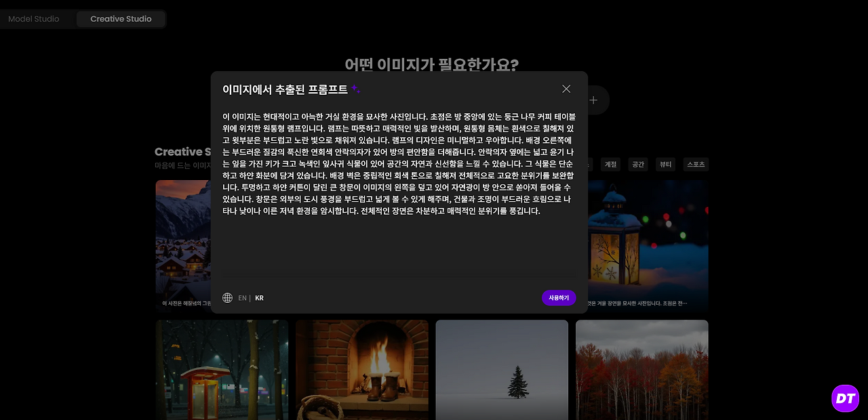The width and height of the screenshot is (868, 420).
Task: Click the sparkle icon next to the prompt title
Action: point(359,88)
